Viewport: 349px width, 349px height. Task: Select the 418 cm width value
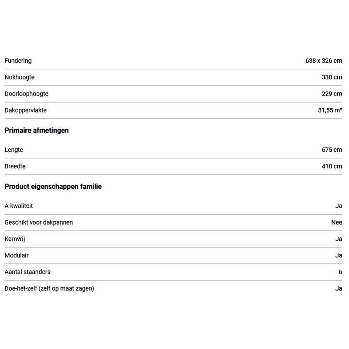click(332, 166)
